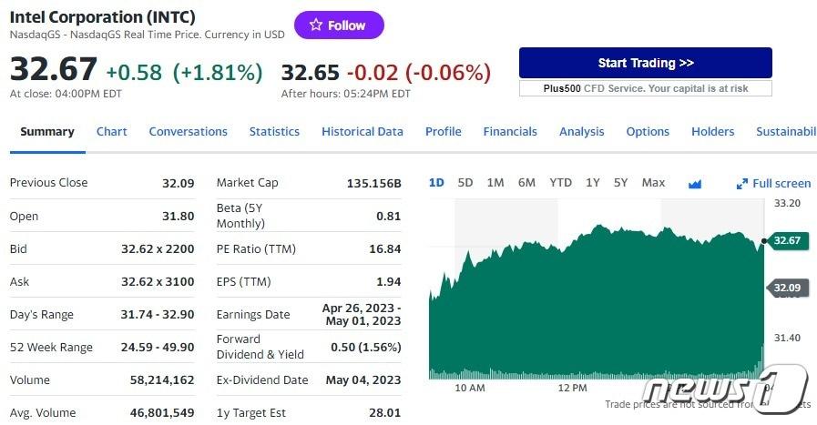Open the Options tab

coord(648,131)
